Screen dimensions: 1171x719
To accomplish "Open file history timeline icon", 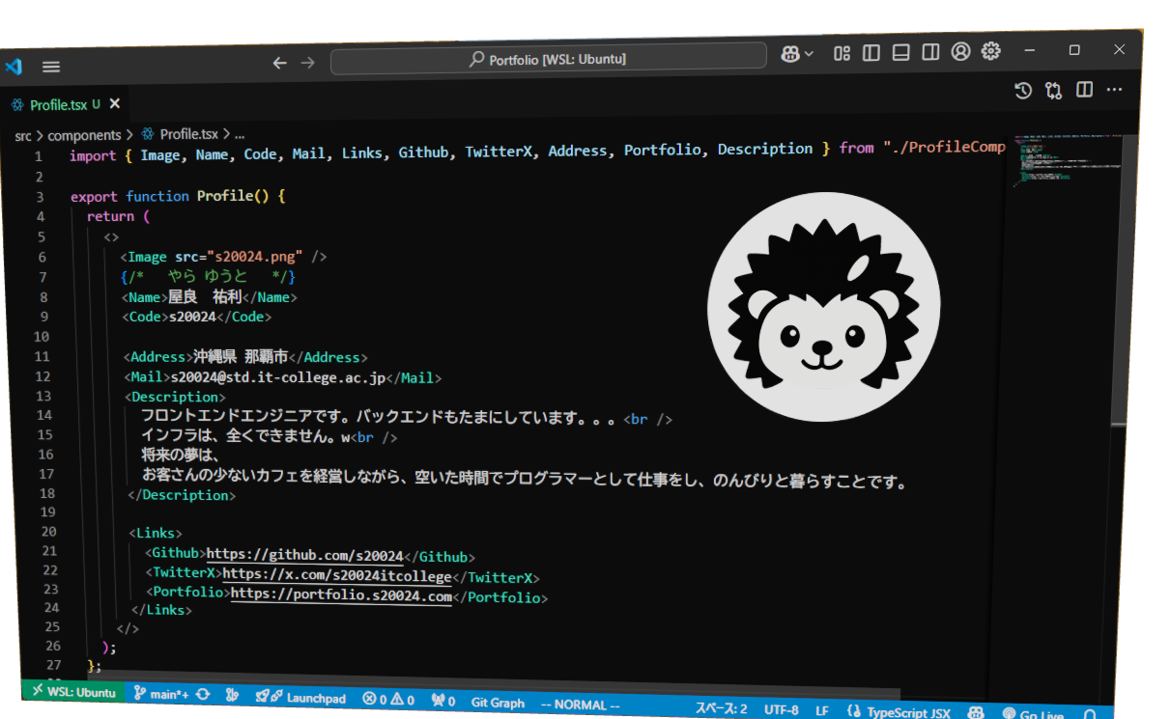I will 1022,91.
